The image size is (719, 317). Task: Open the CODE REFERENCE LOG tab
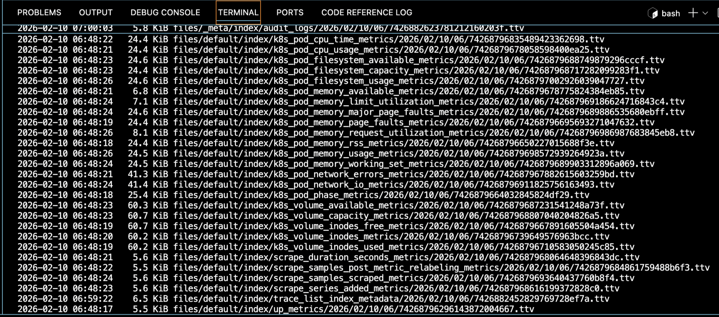click(x=366, y=13)
